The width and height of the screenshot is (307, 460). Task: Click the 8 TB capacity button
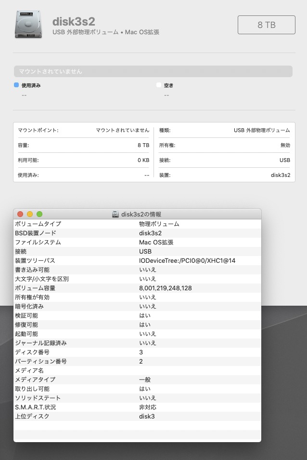[x=266, y=25]
